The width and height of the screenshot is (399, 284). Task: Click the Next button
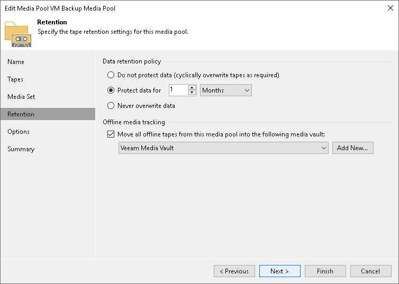tap(279, 271)
